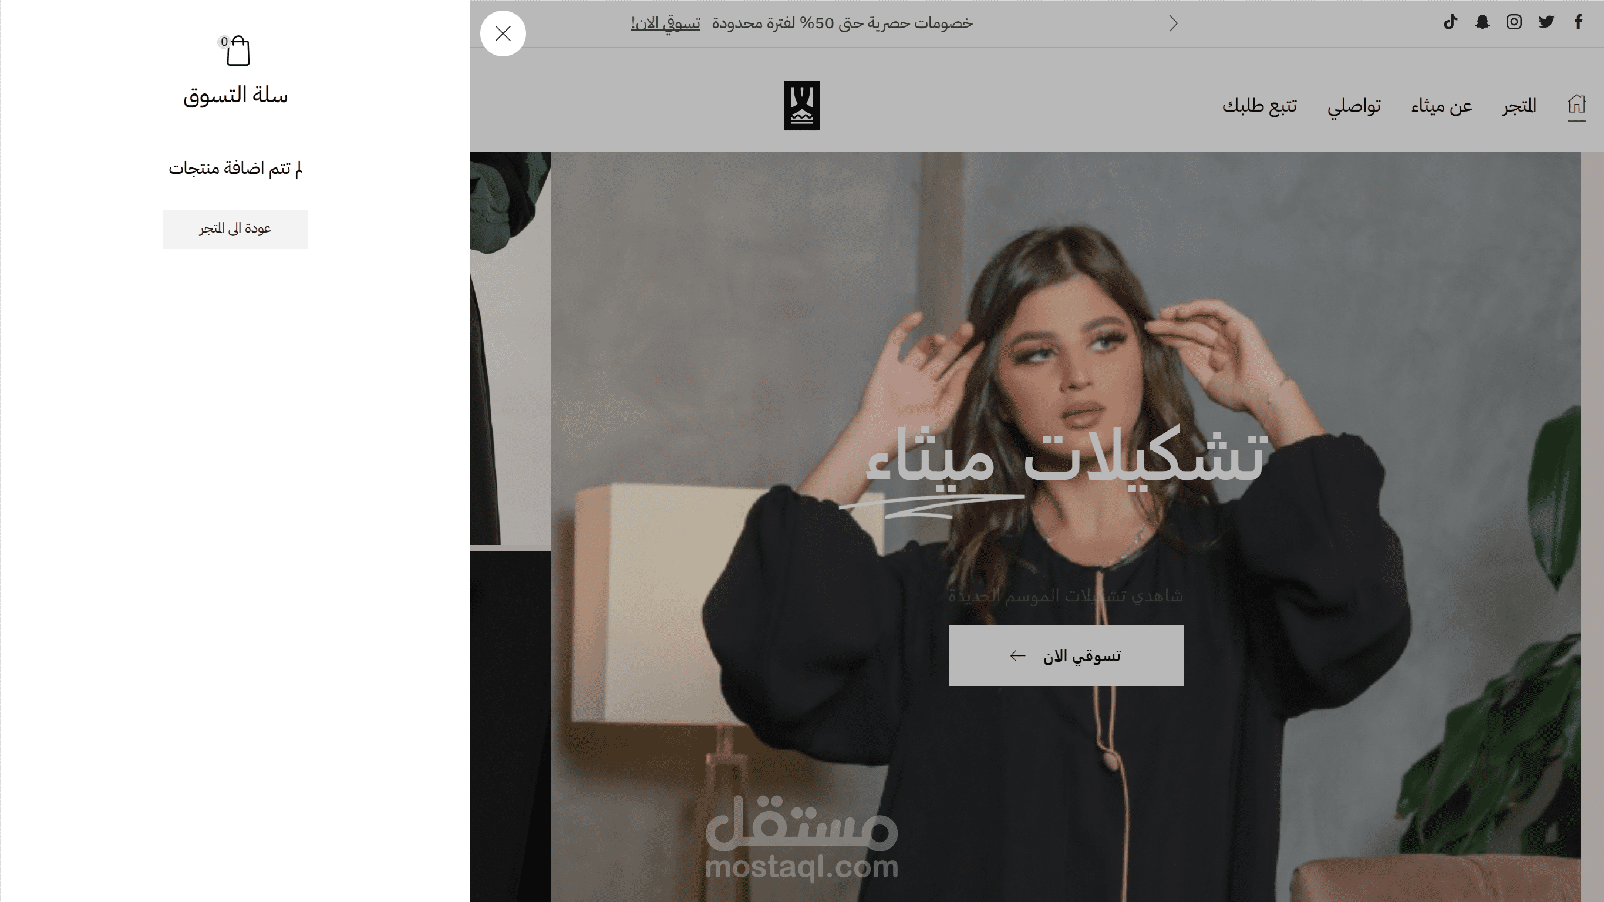Click the عودة الى المتجر button

coord(235,229)
